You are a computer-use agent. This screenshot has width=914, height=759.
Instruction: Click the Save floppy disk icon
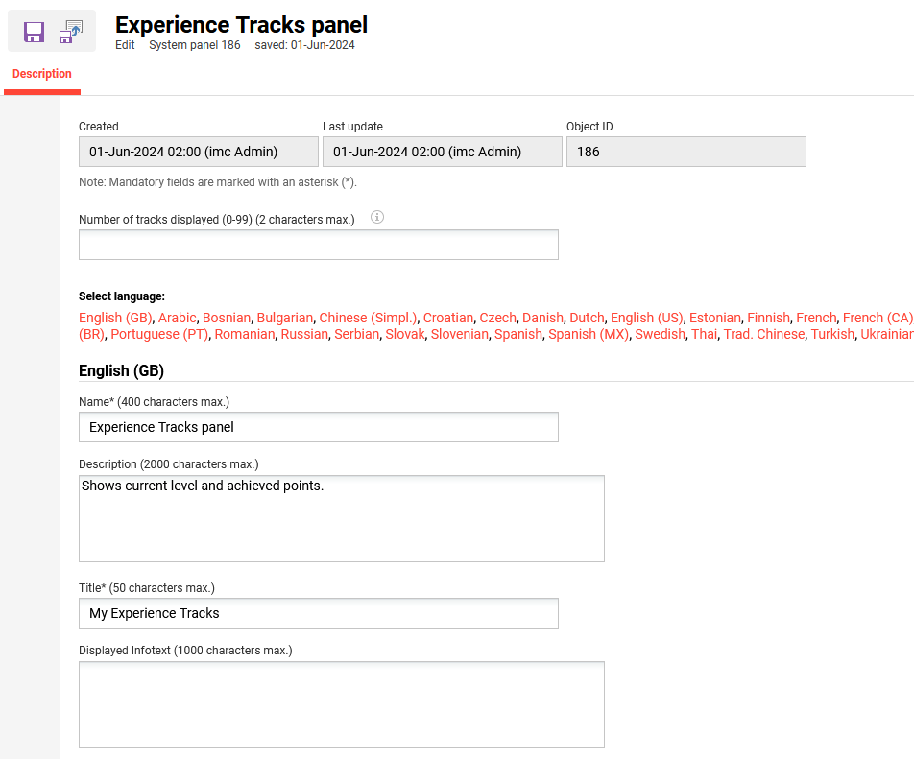pyautogui.click(x=34, y=32)
